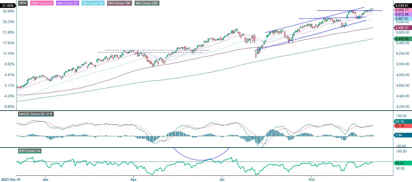Click the 2023 Dec 01 date label
Viewport: 412px width, 182px height.
click(10, 180)
